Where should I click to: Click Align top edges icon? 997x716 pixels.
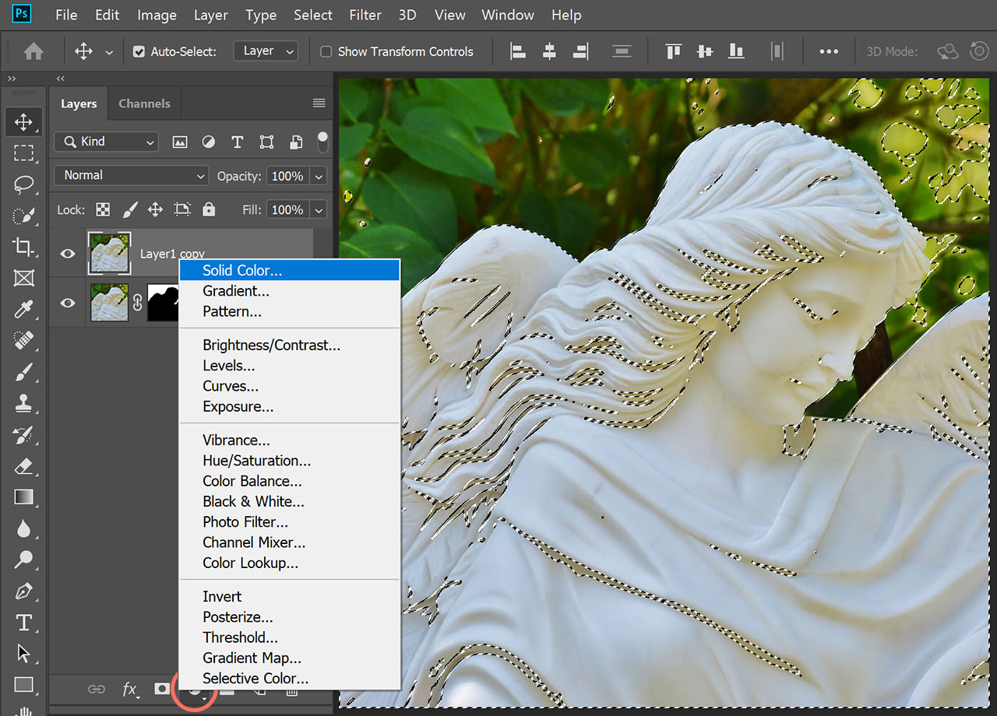pyautogui.click(x=674, y=51)
